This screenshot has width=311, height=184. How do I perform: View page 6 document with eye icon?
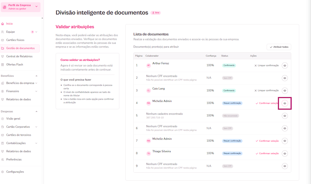point(285,129)
